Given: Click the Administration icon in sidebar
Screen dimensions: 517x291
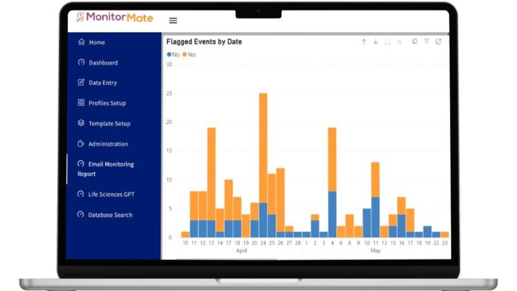Looking at the screenshot, I should tap(81, 144).
